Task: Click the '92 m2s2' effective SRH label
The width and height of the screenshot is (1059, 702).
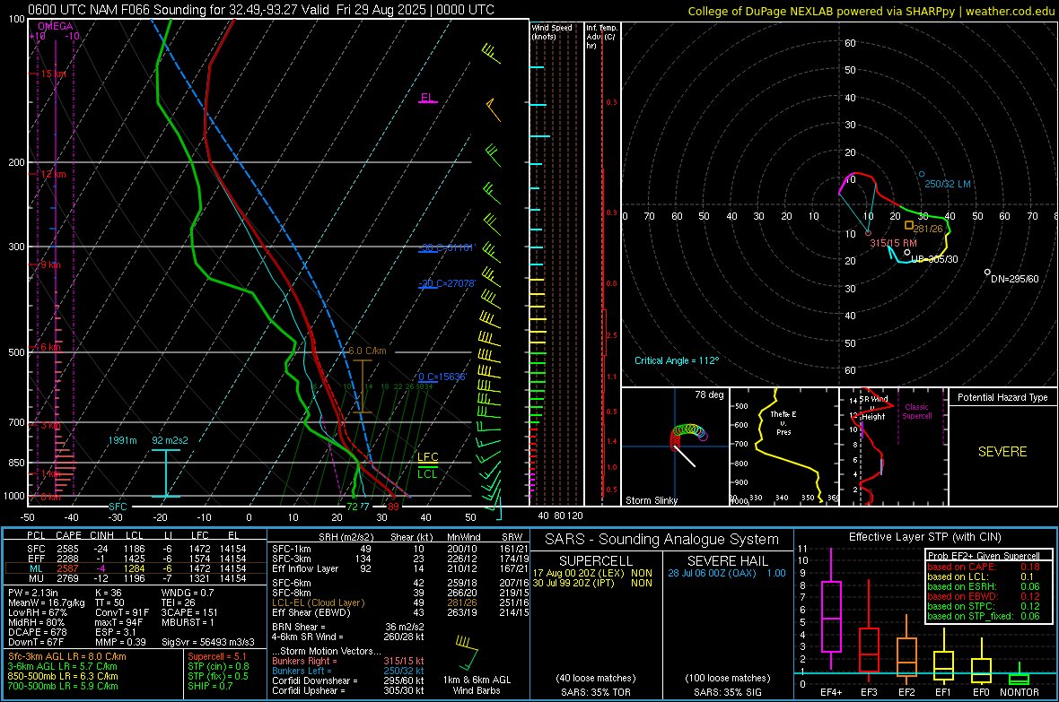Action: (170, 440)
